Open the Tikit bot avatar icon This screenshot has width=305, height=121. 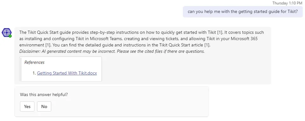click(x=6, y=33)
